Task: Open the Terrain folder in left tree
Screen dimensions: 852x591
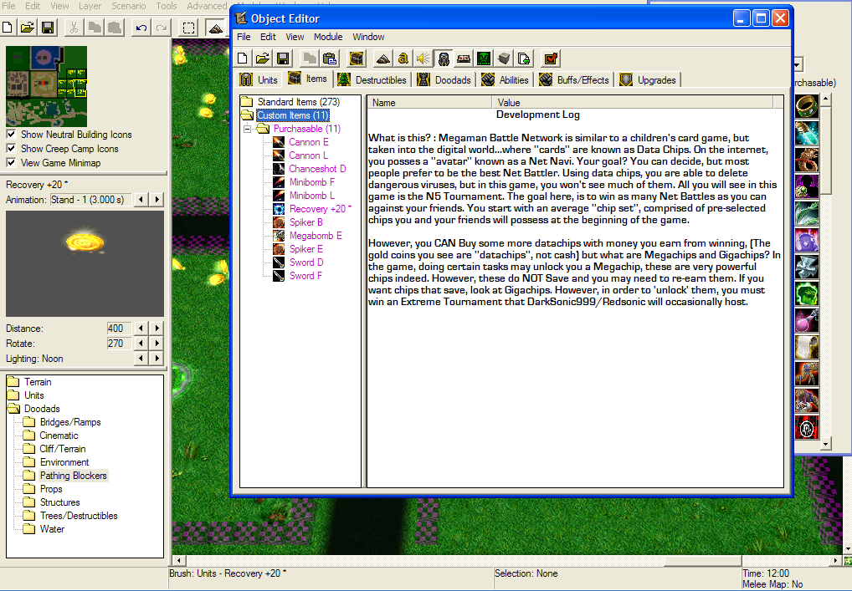Action: click(38, 382)
